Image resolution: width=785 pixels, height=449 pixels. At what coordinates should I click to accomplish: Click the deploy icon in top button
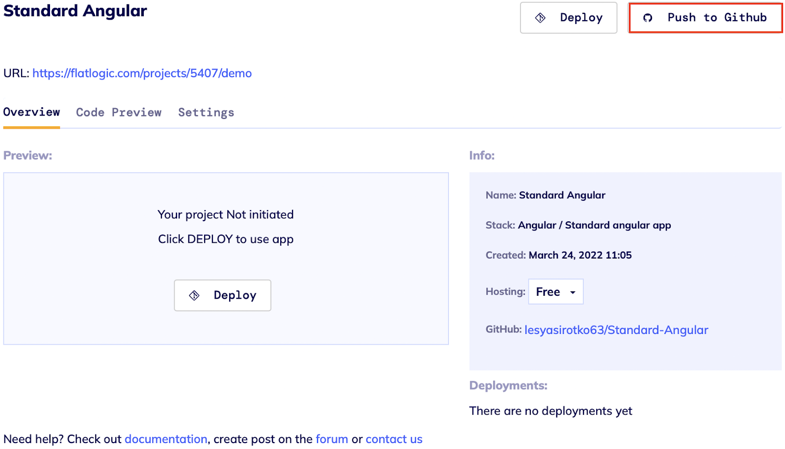[540, 18]
